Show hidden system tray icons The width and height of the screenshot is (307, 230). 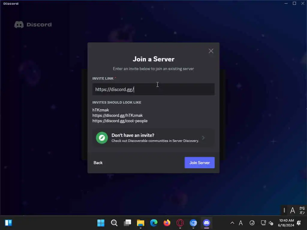[x=232, y=223]
